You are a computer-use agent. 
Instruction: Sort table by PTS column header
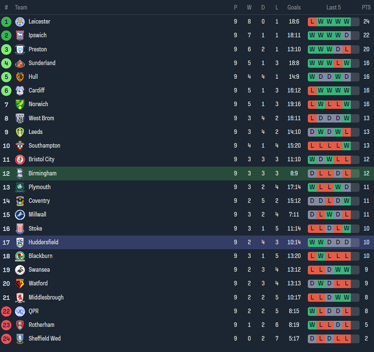click(366, 7)
